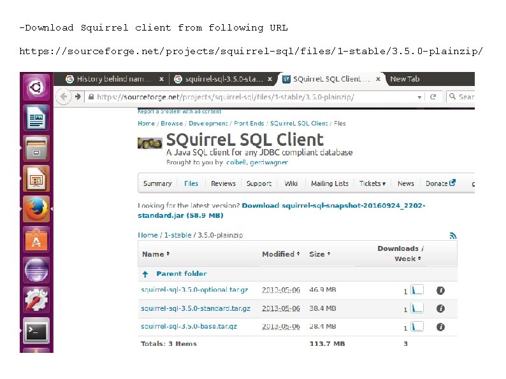Launch LibreOffice Writer from the dock
Screen dimensions: 506x379
36,117
